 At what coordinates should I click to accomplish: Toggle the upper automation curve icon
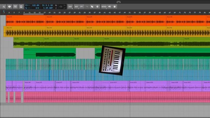click(x=64, y=5)
